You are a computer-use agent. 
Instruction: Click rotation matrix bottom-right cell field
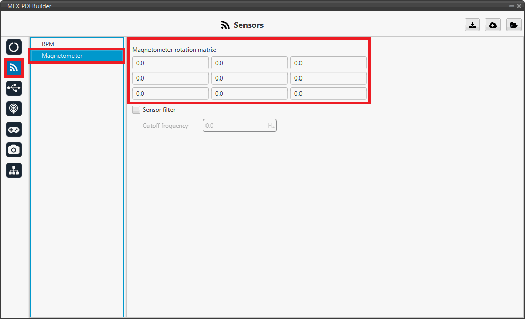coord(328,94)
